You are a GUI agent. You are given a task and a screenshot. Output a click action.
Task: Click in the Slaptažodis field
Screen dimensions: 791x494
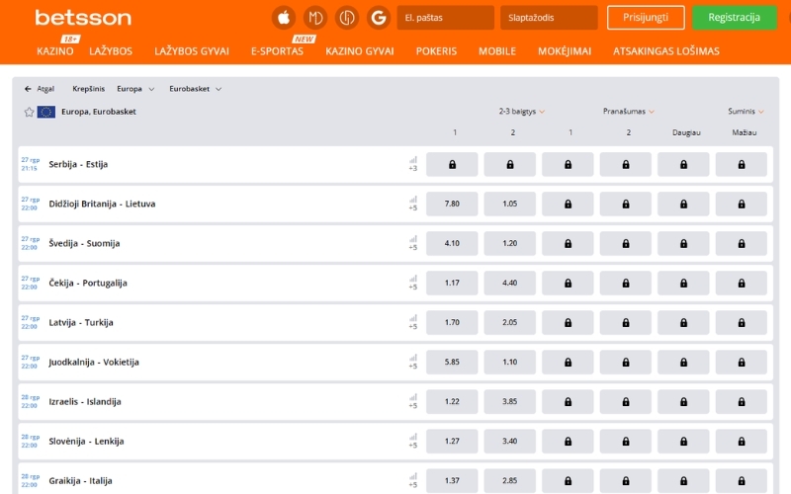pos(549,18)
